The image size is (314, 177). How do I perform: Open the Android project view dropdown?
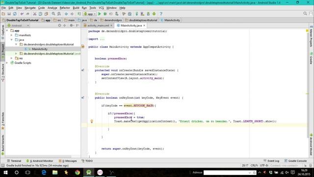18,26
